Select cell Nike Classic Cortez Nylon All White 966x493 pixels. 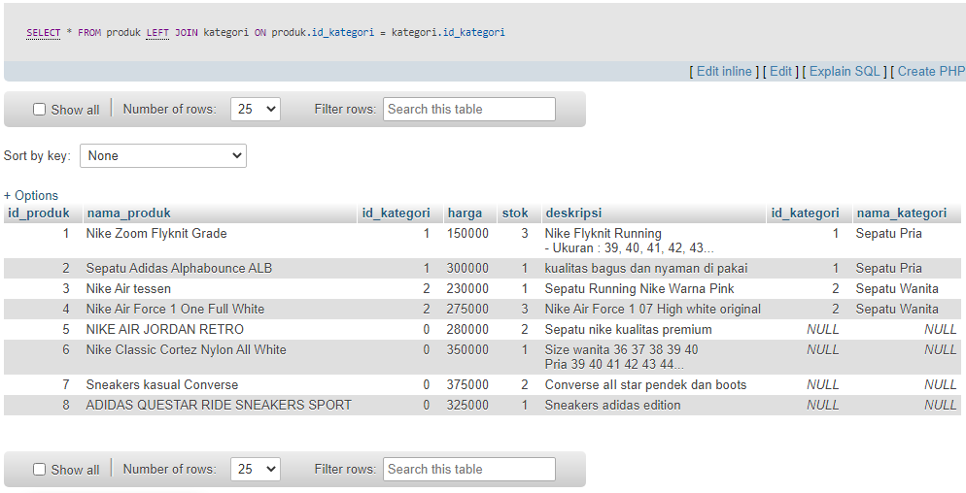[186, 349]
